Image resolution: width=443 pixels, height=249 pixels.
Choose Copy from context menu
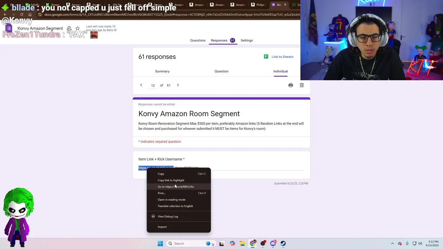pos(179,174)
